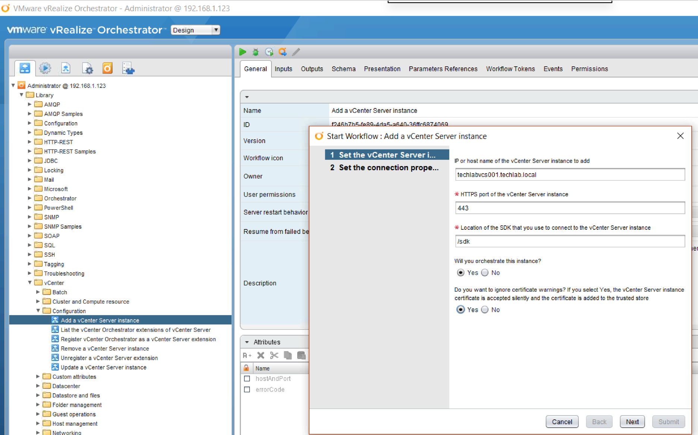Select Register vCenter Orchestrator as extension workflow

tap(138, 339)
